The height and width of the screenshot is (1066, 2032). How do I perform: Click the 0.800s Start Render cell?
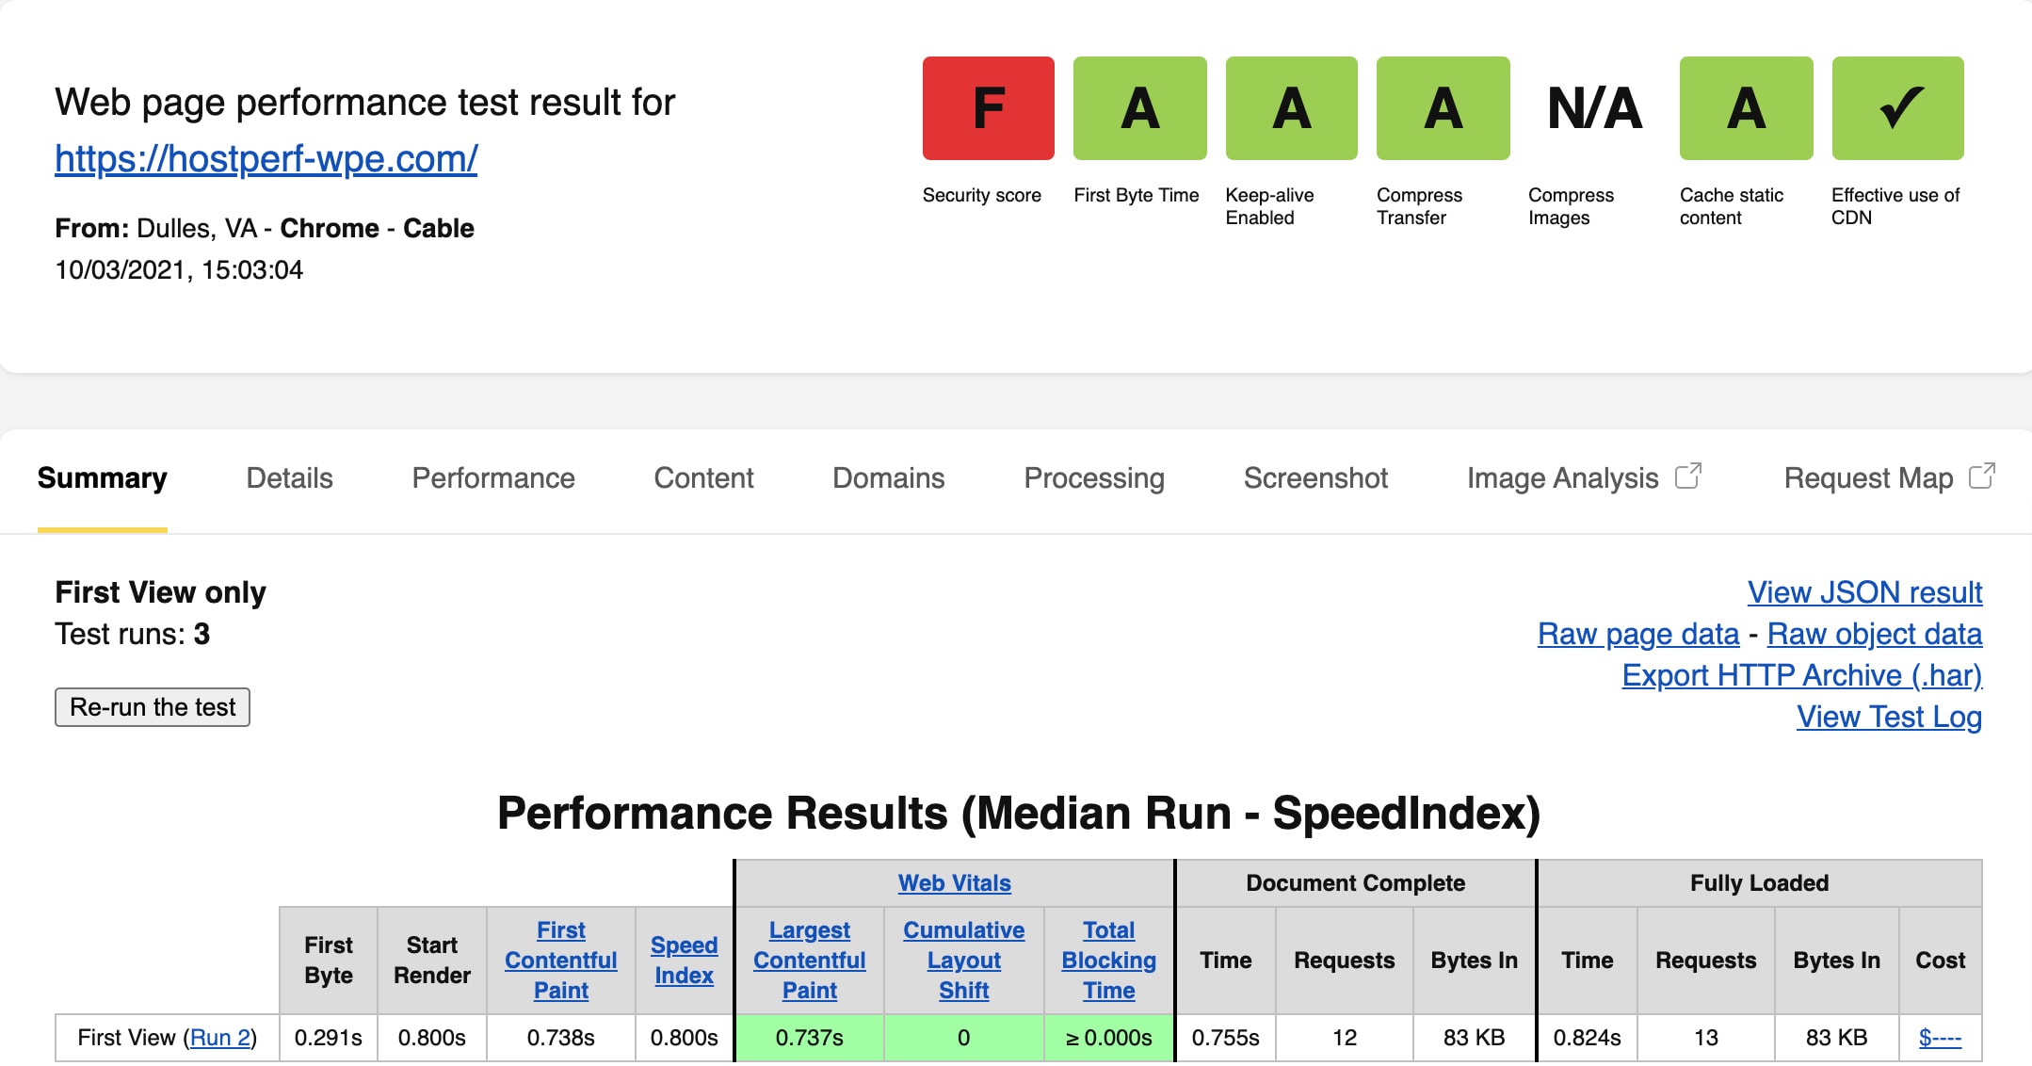click(x=432, y=1038)
